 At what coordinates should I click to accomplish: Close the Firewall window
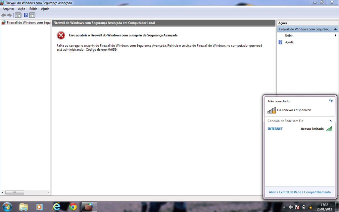tap(332, 2)
